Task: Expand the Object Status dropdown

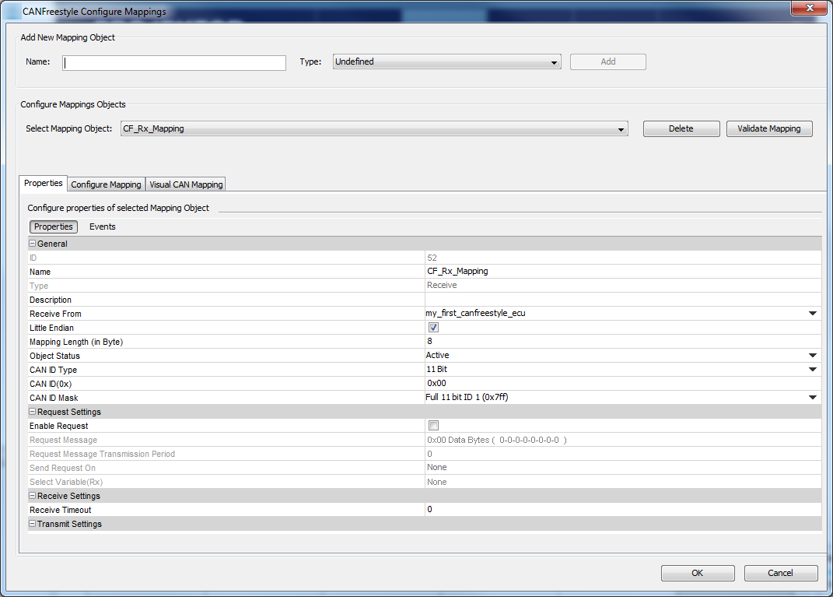Action: (812, 356)
